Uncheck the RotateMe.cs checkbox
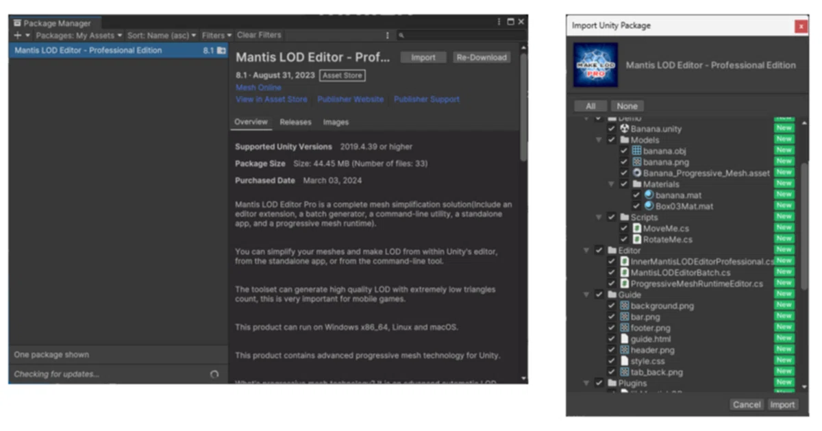This screenshot has height=431, width=822. 623,239
